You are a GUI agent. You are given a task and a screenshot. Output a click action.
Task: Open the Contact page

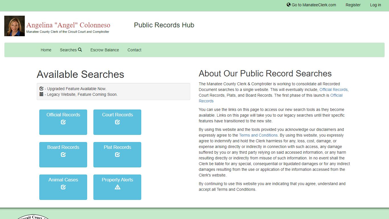click(x=134, y=50)
